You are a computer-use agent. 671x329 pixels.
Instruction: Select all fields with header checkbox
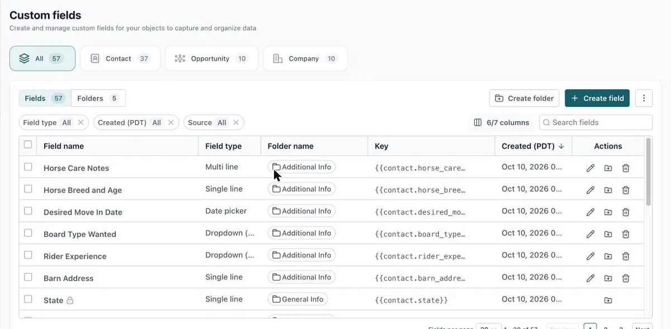click(x=28, y=145)
